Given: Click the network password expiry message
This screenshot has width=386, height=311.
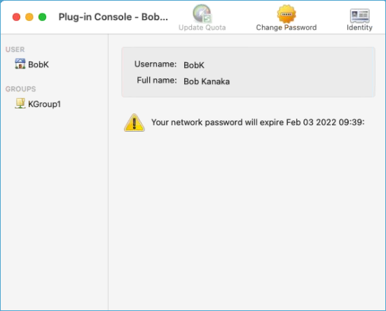Looking at the screenshot, I should [258, 123].
